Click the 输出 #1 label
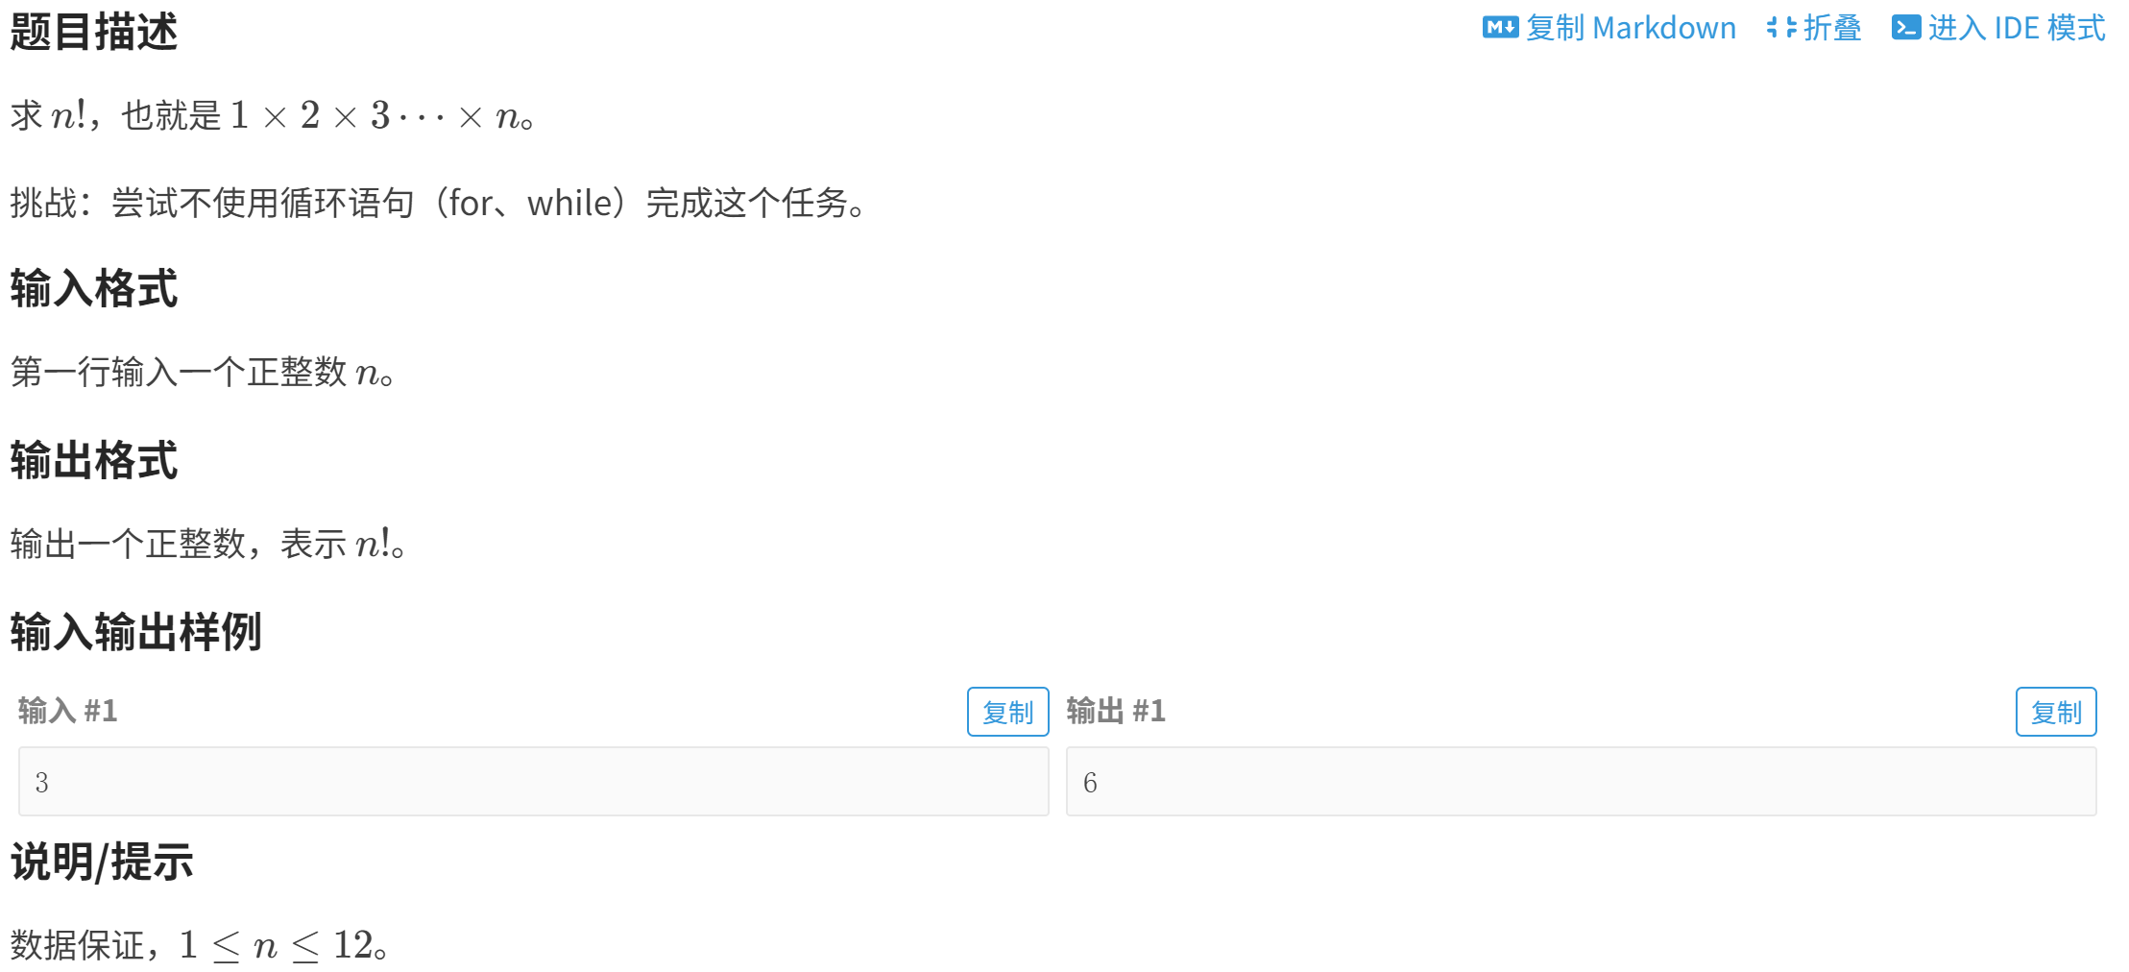Image resolution: width=2129 pixels, height=972 pixels. [1116, 711]
